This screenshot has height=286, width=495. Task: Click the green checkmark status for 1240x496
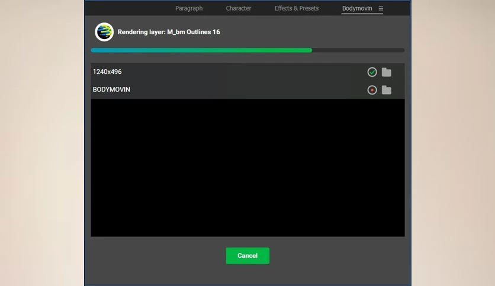coord(372,72)
